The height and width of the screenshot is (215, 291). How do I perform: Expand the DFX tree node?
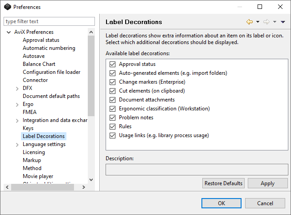[17, 88]
